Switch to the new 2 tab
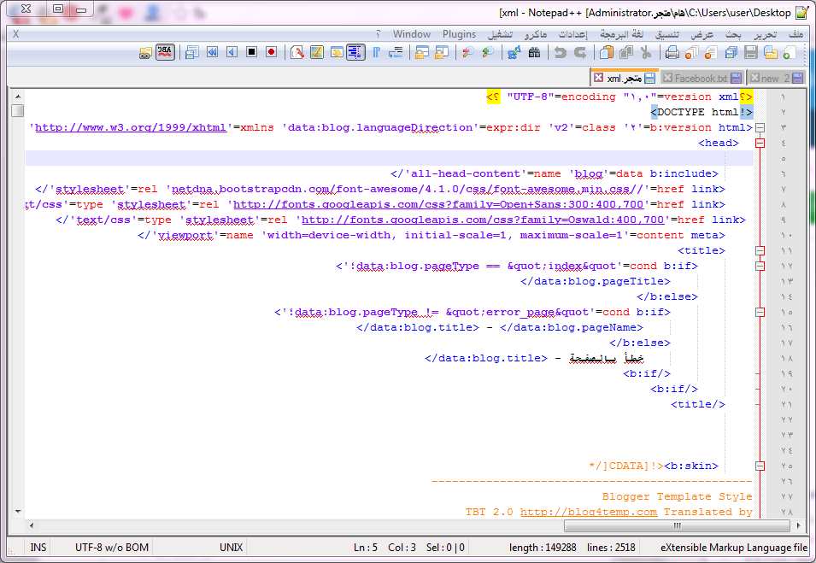The width and height of the screenshot is (816, 563). tap(775, 79)
